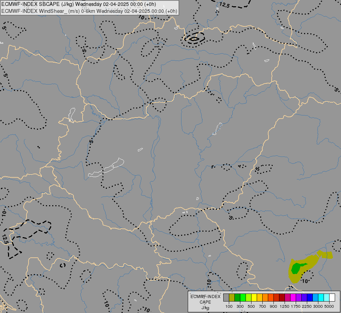Click the 5000 tick label in legend
Viewport: 341px width, 313px height.
click(329, 306)
